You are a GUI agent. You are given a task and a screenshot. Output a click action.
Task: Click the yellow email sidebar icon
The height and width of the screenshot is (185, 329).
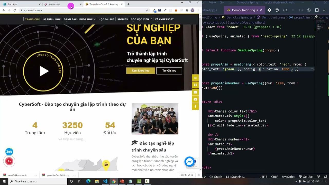click(195, 92)
